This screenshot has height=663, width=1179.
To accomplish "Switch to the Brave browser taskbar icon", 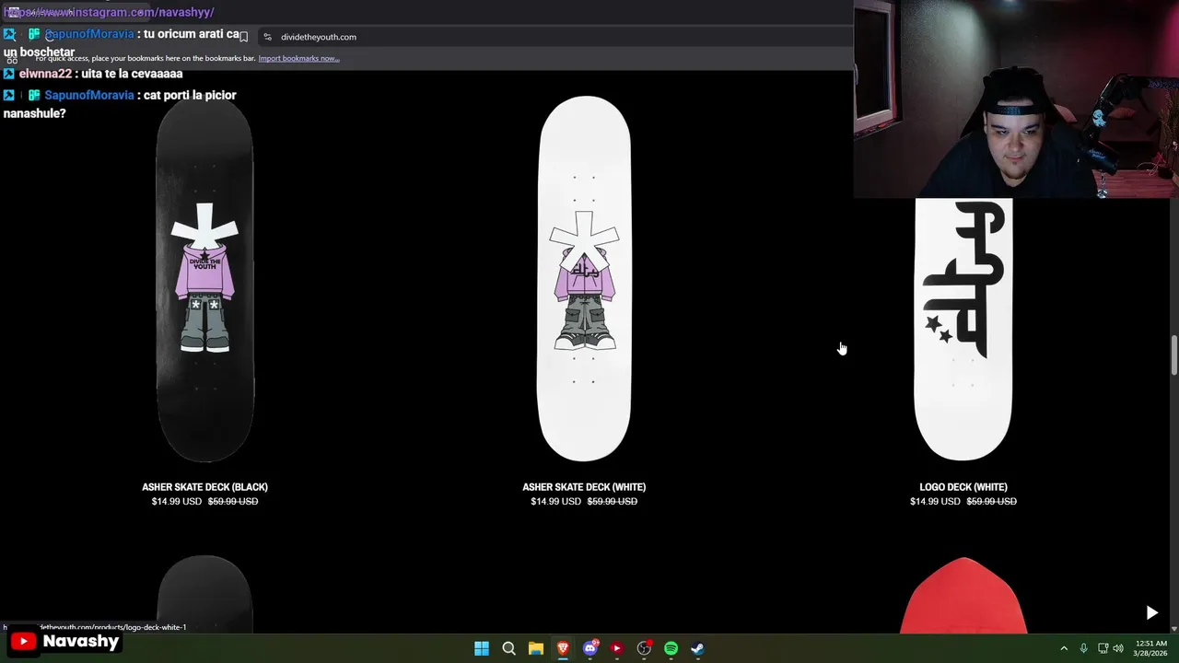I will [x=563, y=648].
